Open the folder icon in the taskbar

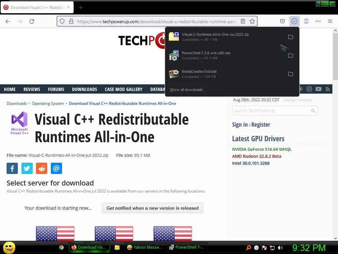[x=117, y=247]
